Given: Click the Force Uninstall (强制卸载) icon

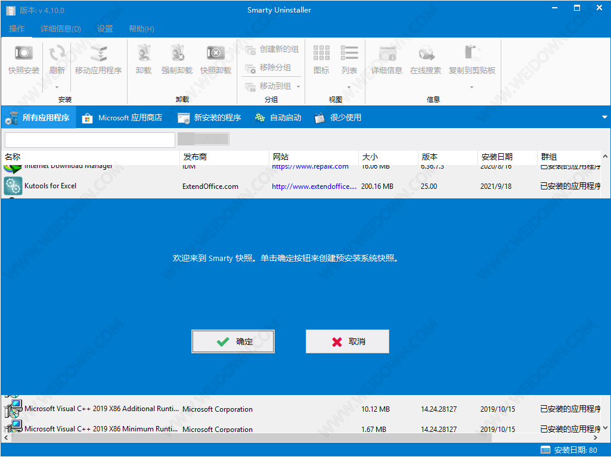Looking at the screenshot, I should tap(177, 54).
